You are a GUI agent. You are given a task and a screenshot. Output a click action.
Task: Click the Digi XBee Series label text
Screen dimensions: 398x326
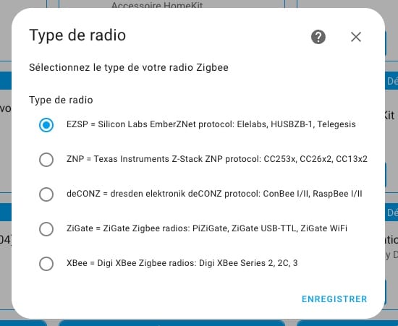click(x=232, y=263)
